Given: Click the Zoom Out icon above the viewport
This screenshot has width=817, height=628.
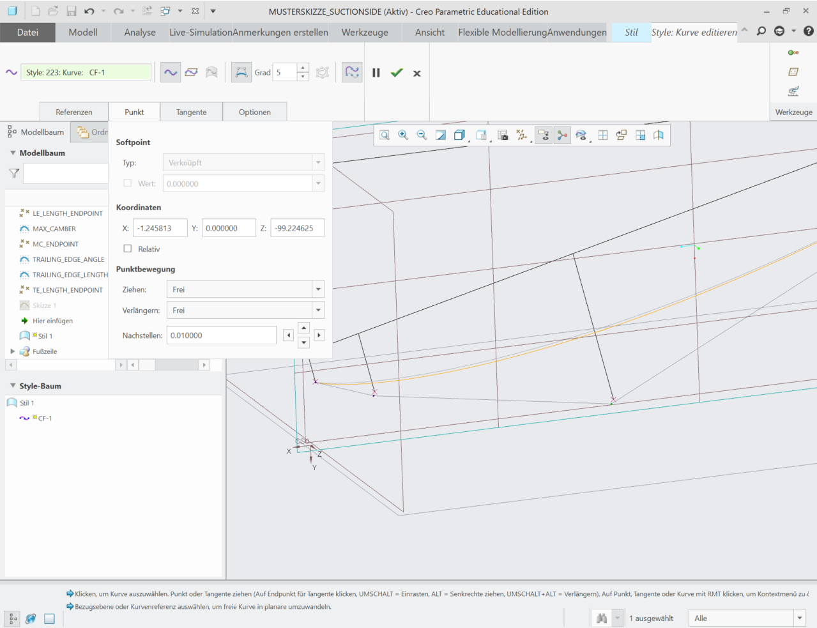Looking at the screenshot, I should tap(422, 135).
